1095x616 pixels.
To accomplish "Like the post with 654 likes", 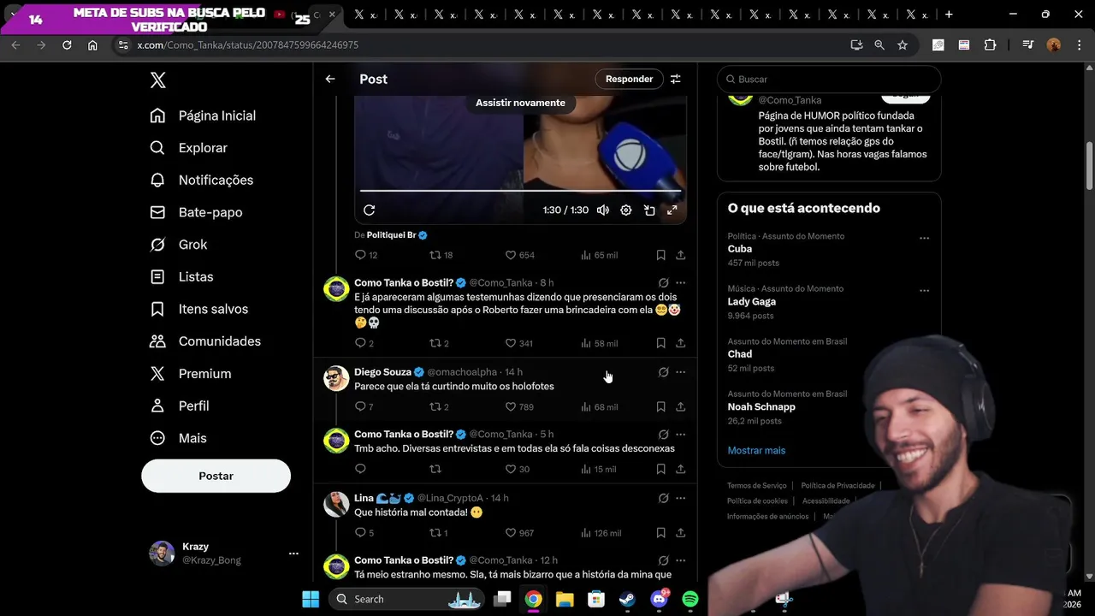I will pos(519,255).
